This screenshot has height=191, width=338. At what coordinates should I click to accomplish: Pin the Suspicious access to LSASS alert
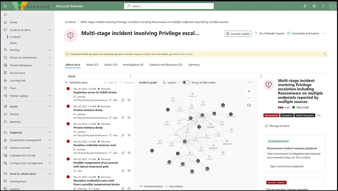[x=123, y=100]
